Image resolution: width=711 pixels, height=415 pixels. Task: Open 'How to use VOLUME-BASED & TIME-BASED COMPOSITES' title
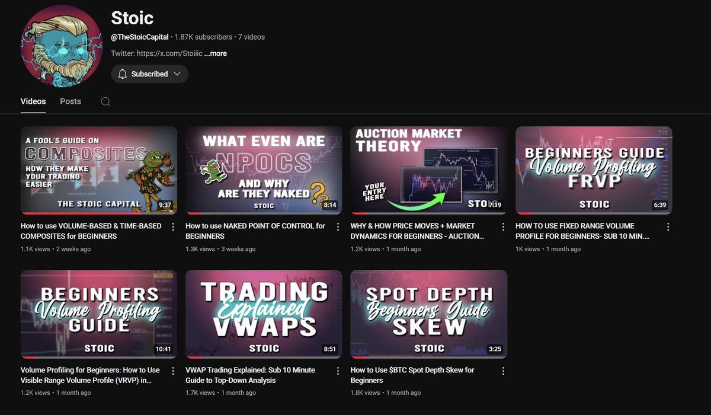pos(91,231)
